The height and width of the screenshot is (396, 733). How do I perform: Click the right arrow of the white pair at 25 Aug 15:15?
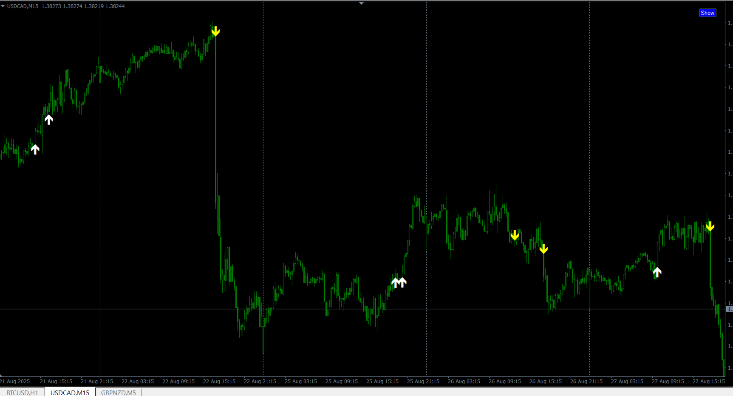[x=402, y=283]
